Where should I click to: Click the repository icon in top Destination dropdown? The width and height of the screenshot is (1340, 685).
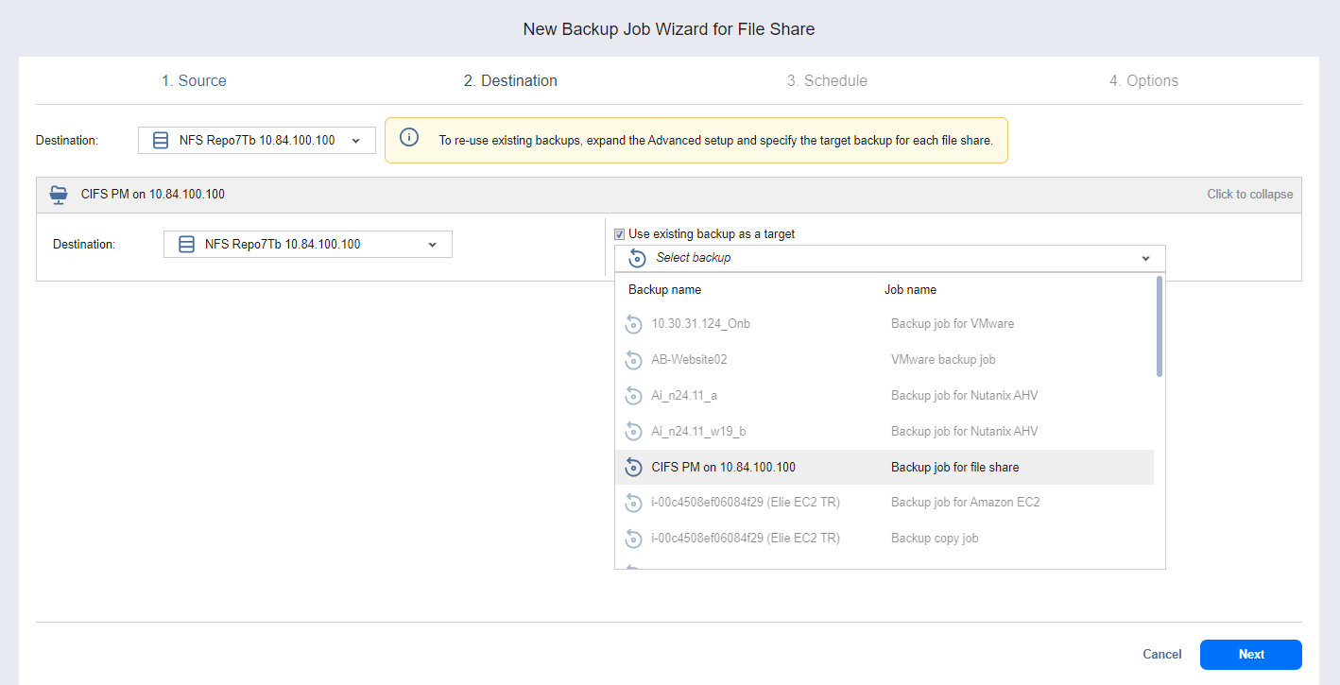[x=161, y=141]
